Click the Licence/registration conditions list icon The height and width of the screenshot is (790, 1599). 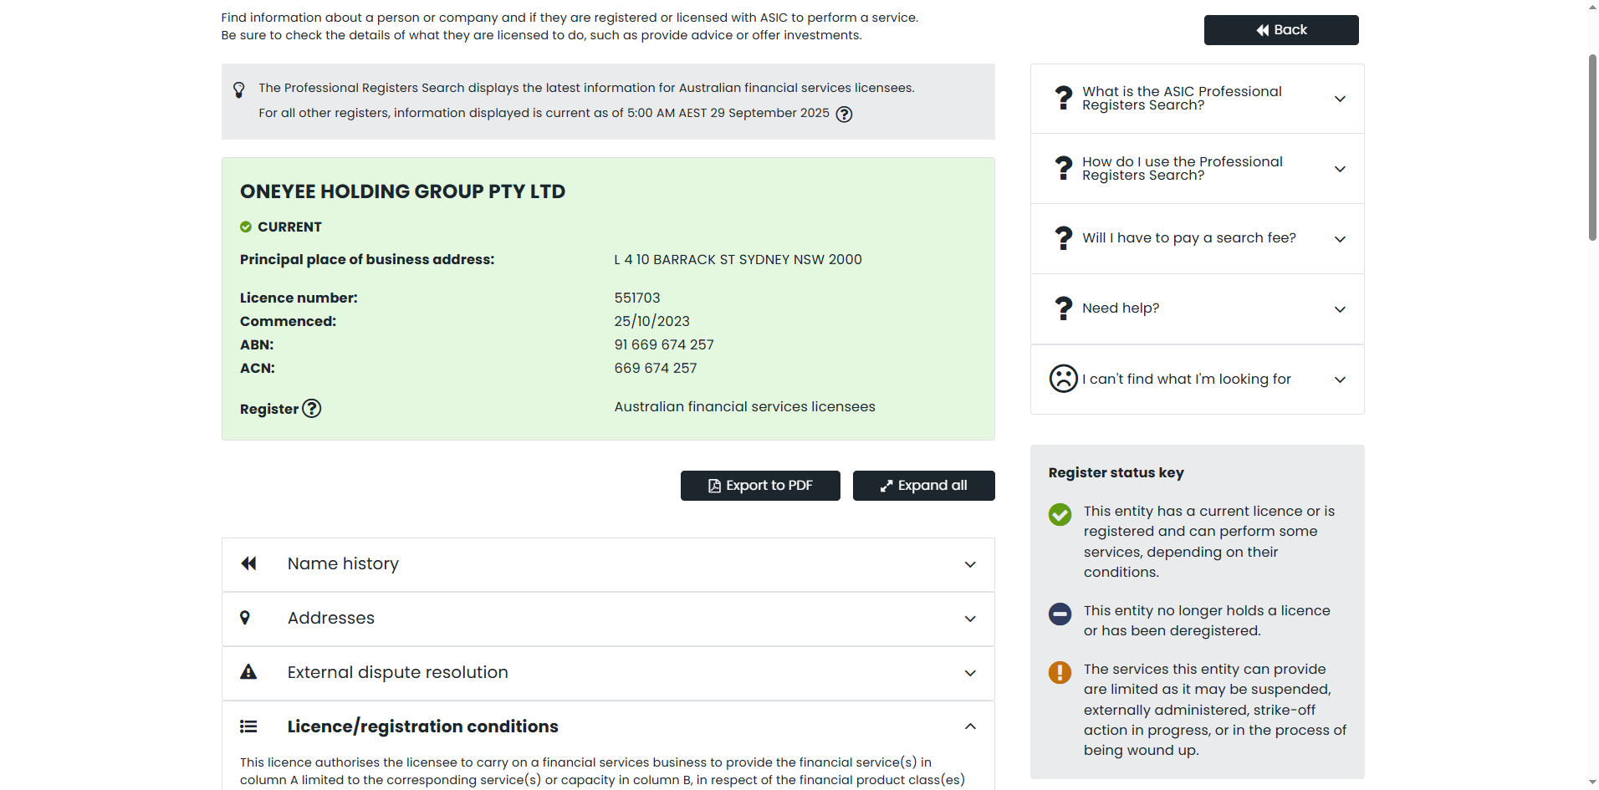(248, 726)
